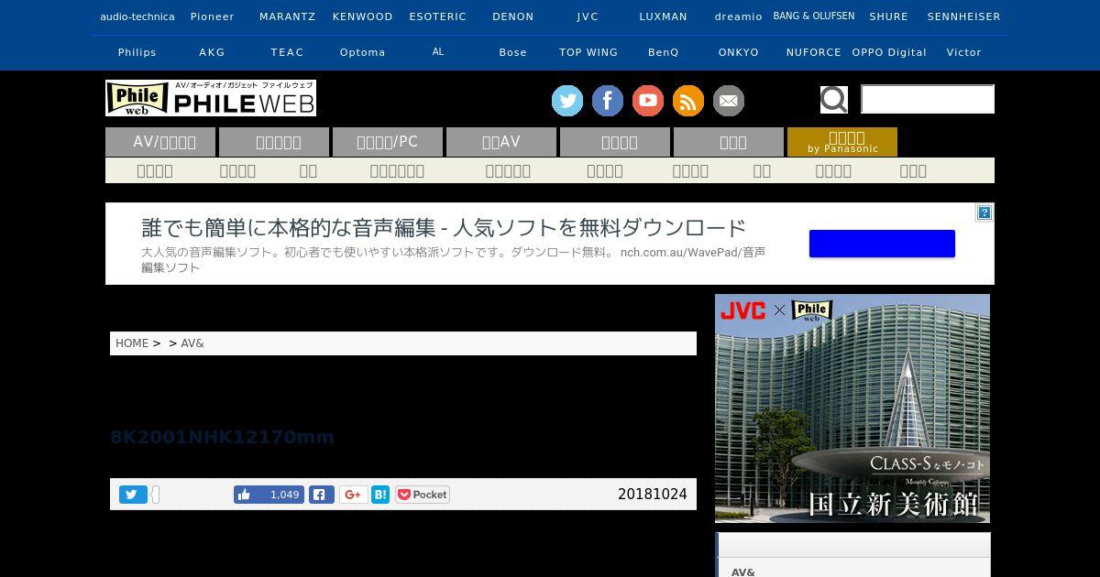Open the mail envelope icon
The image size is (1100, 577).
tap(729, 101)
